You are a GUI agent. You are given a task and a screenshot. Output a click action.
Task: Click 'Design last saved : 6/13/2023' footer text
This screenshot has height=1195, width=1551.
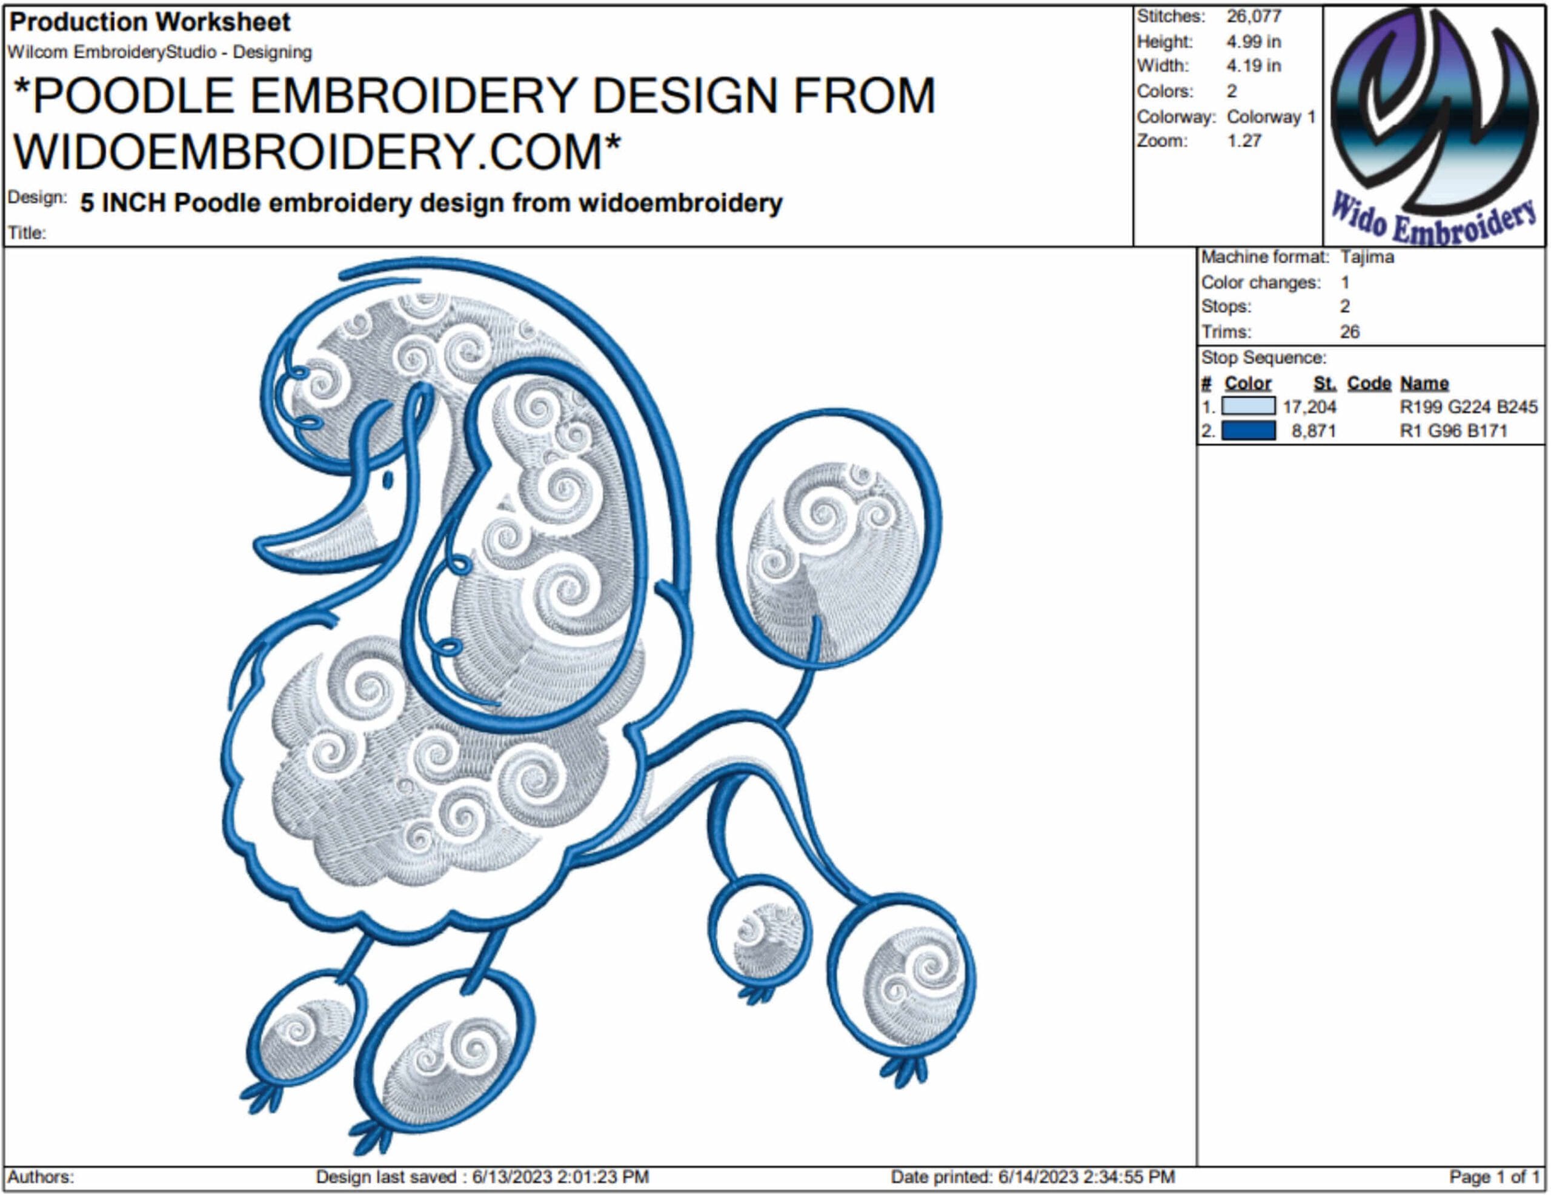point(482,1177)
